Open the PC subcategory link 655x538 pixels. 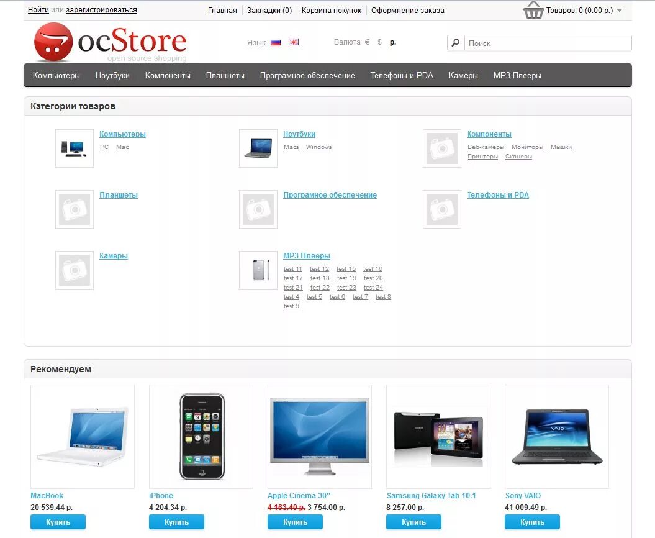coord(104,147)
